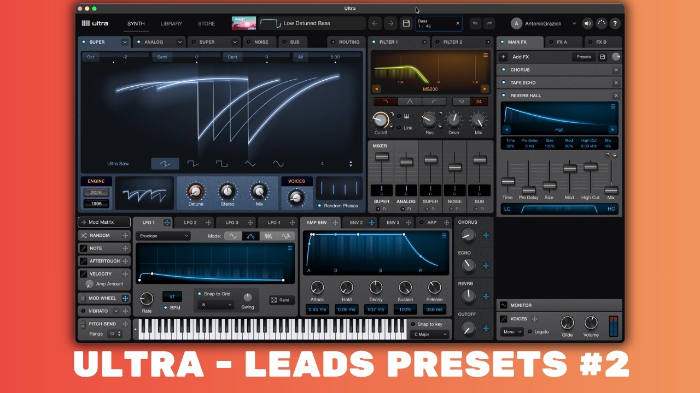Open Filter 1 display hamburger menu

pos(485,55)
